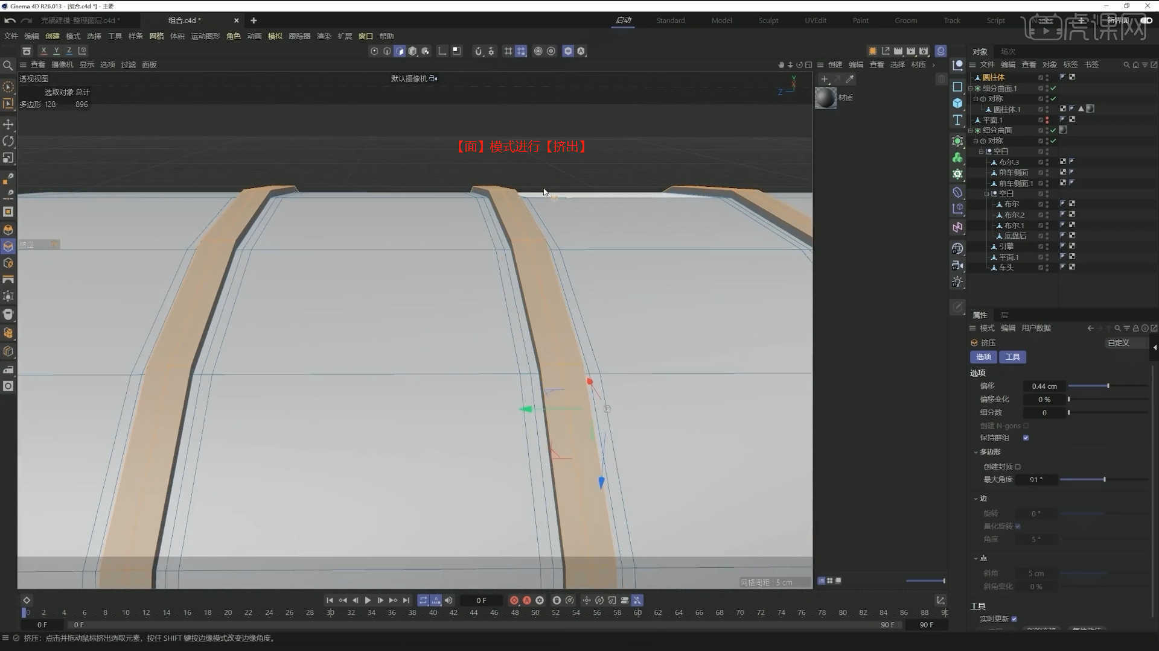
Task: Collapse the second 空白 null group containing 布尔
Action: (986, 194)
